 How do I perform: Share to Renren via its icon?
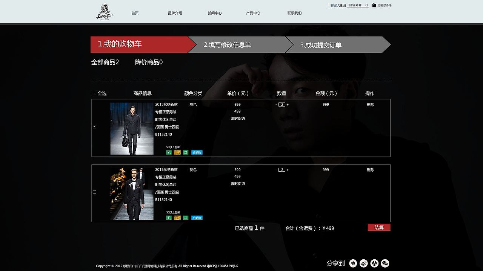click(x=375, y=263)
